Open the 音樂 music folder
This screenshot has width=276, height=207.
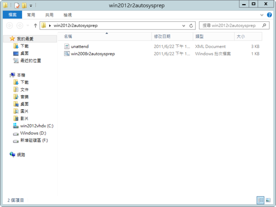tap(24, 97)
